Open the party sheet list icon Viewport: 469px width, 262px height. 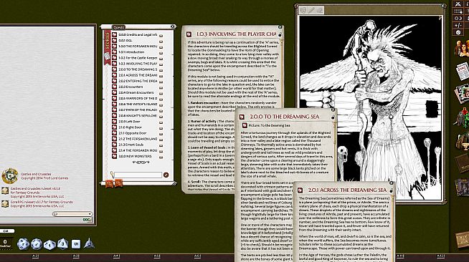pos(458,11)
